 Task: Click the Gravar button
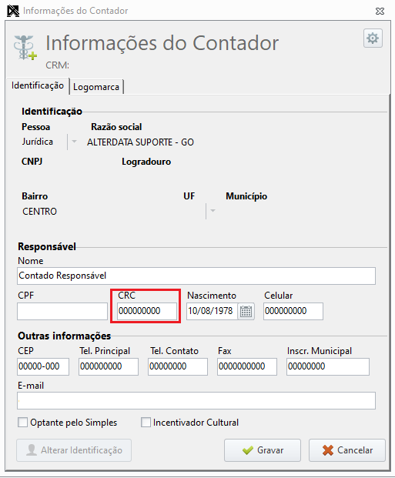tap(263, 450)
